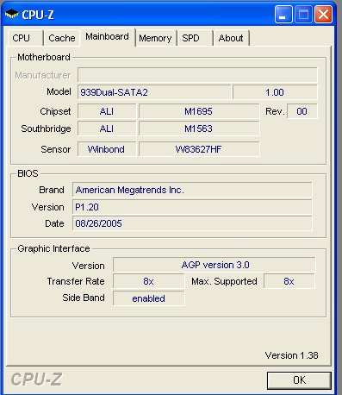The image size is (342, 395).
Task: Click the BIOS group label
Action: [28, 173]
